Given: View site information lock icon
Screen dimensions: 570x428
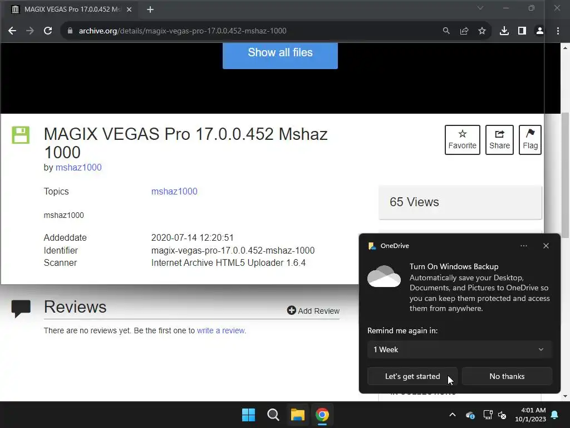Looking at the screenshot, I should tap(70, 31).
